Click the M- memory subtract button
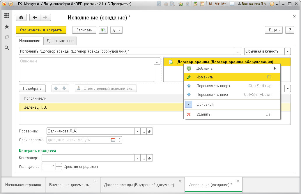The height and width of the screenshot is (194, 301). tap(224, 4)
